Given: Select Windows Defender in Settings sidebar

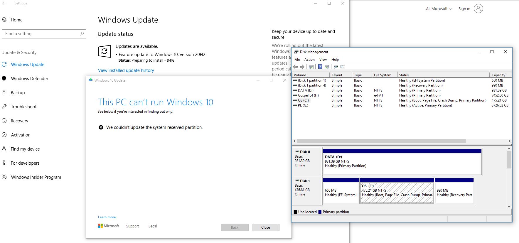Looking at the screenshot, I should tap(29, 78).
